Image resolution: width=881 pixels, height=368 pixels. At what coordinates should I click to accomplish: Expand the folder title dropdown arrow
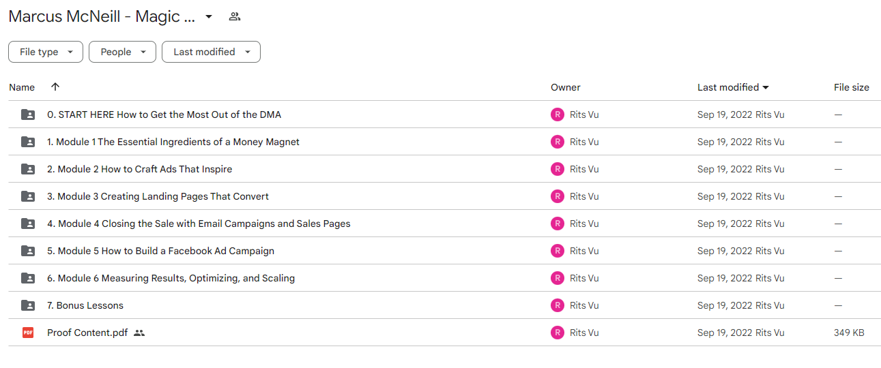click(x=209, y=16)
